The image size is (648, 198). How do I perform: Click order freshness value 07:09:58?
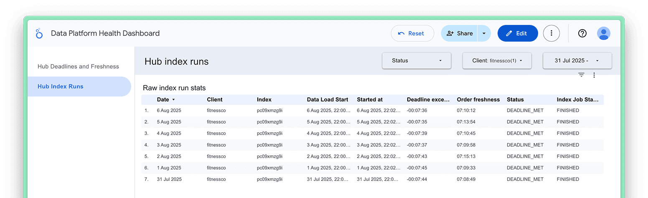coord(466,145)
